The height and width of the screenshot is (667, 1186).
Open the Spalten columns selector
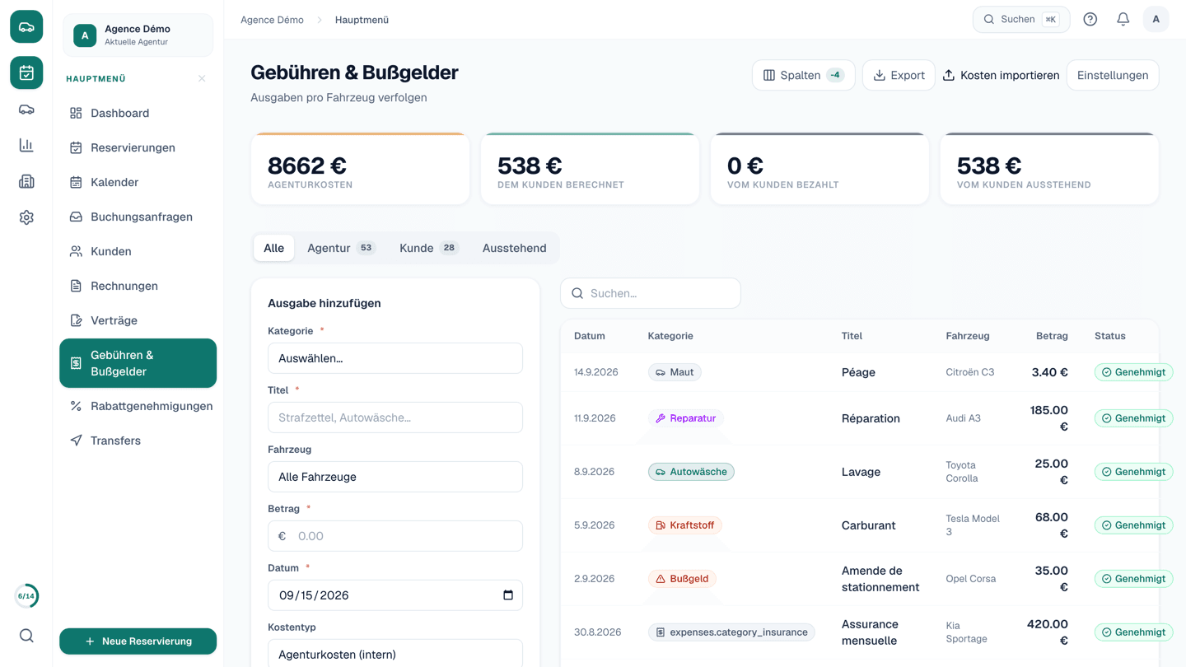click(x=803, y=75)
